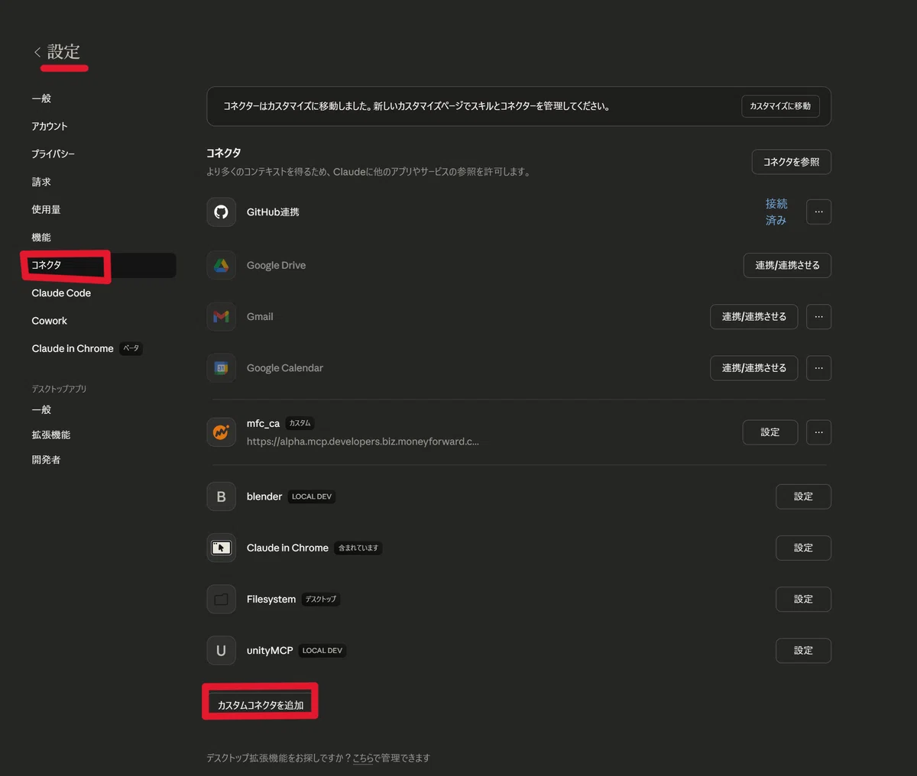Open 設定 for unityMCP connector
This screenshot has width=917, height=776.
point(803,650)
